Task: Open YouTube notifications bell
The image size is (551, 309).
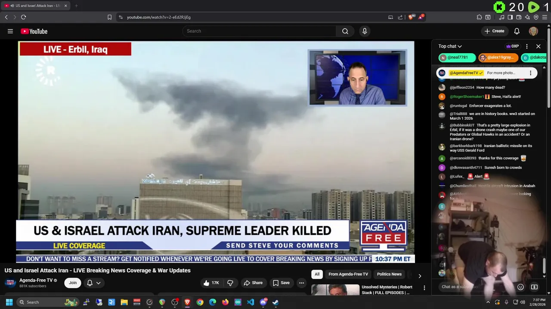Action: click(x=517, y=31)
